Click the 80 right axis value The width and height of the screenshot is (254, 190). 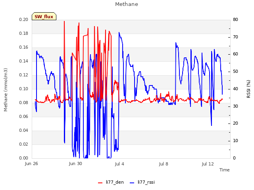pyautogui.click(x=235, y=19)
